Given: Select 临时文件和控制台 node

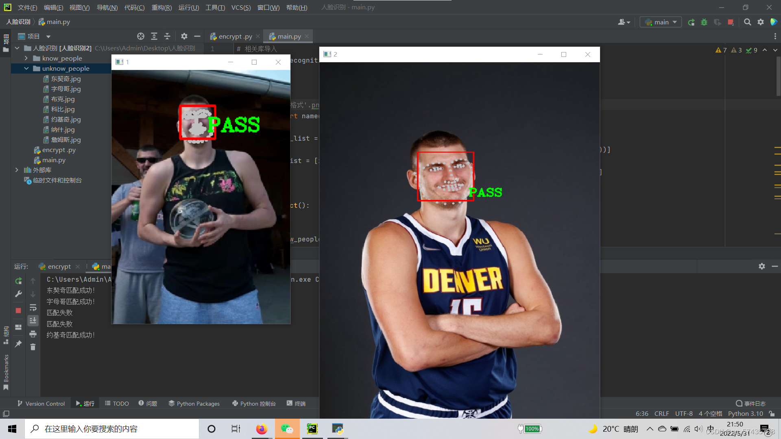Looking at the screenshot, I should click(x=53, y=180).
